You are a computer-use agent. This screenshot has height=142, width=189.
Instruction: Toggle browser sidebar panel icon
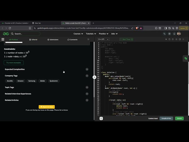point(166,28)
